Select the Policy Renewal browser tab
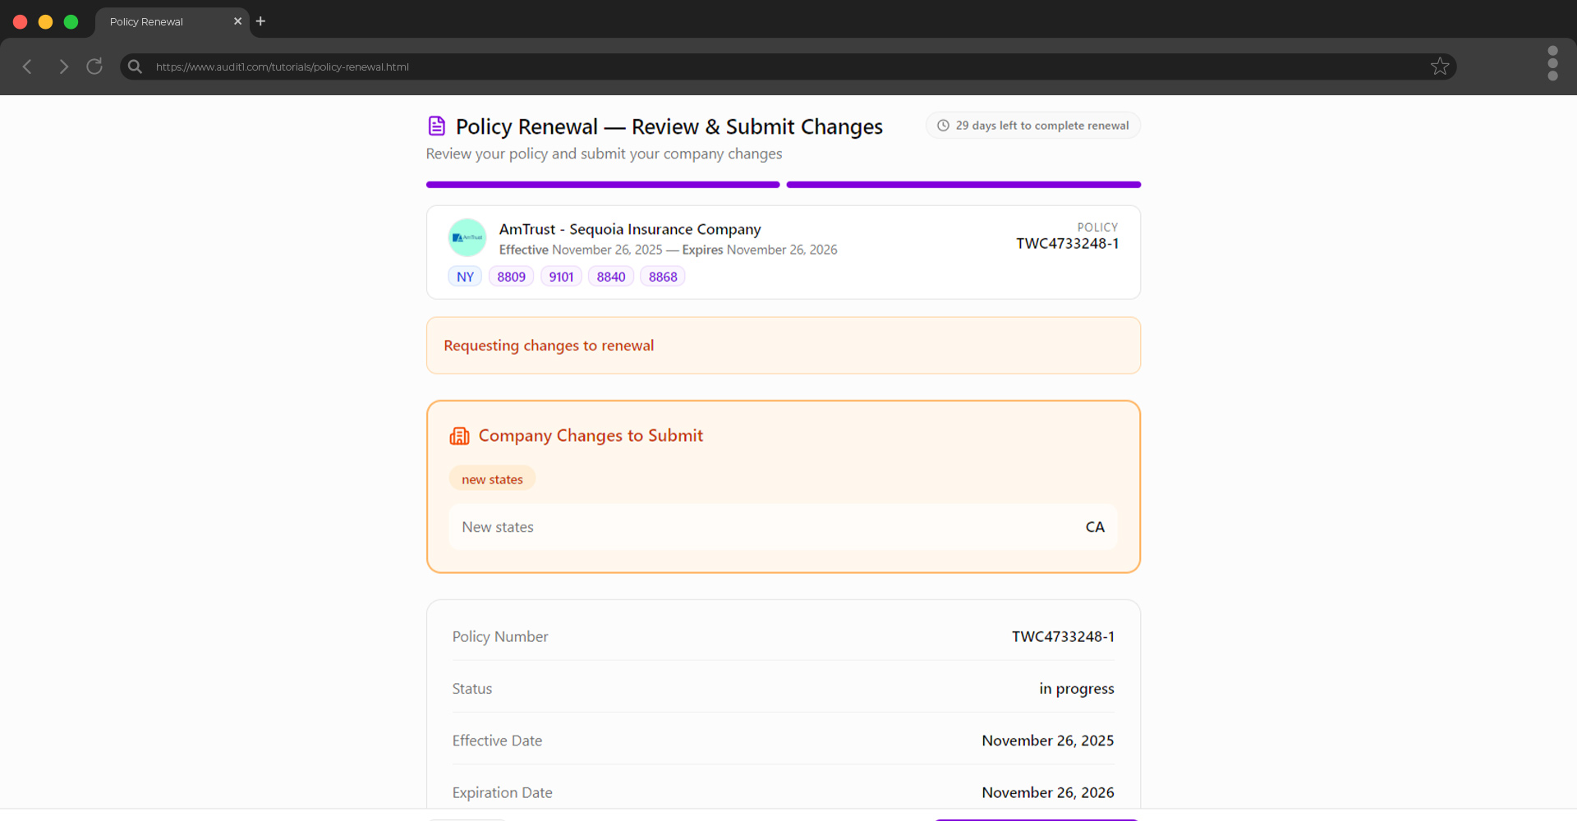The height and width of the screenshot is (821, 1577). [x=160, y=21]
